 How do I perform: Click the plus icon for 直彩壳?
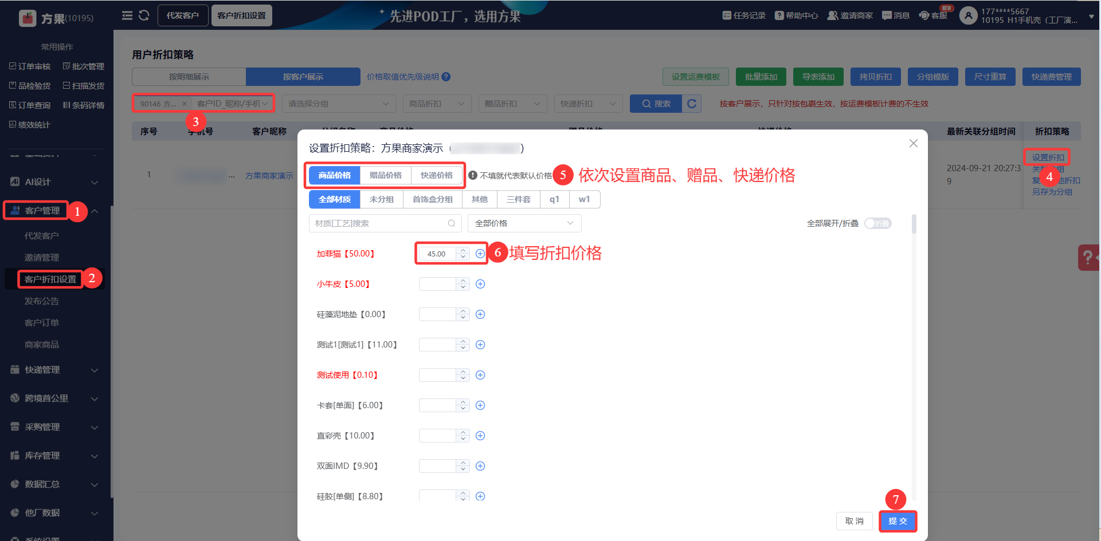pos(480,436)
